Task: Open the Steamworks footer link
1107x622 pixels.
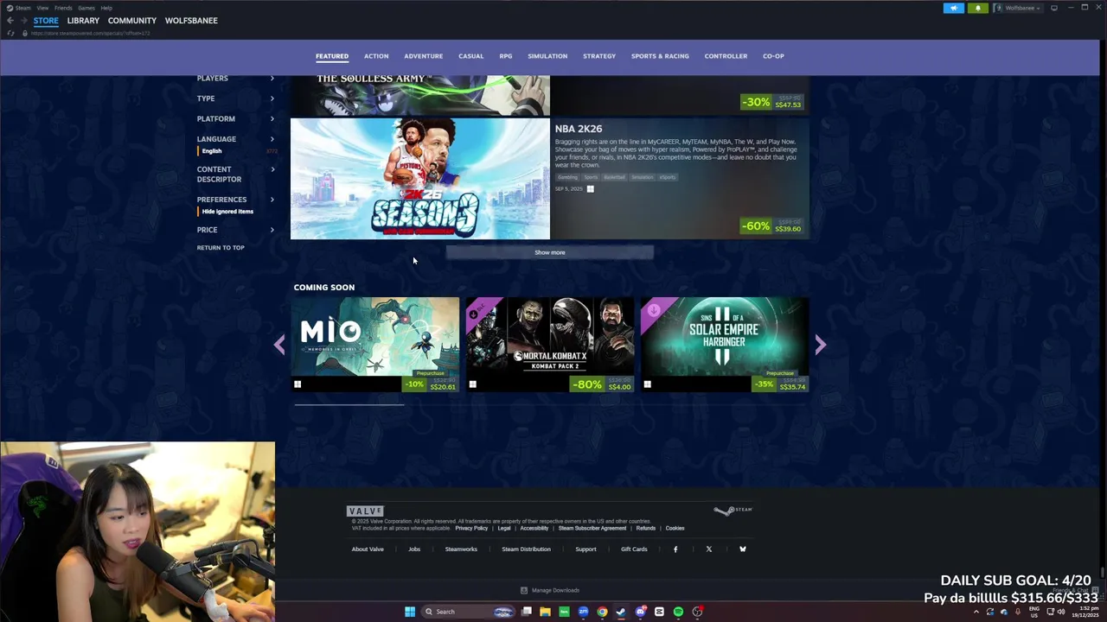Action: coord(461,549)
